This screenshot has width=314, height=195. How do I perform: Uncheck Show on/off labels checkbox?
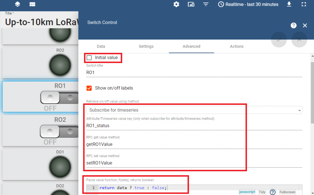(x=89, y=88)
